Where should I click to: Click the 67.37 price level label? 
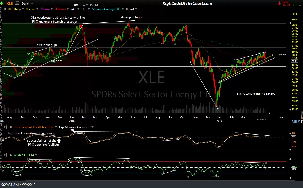point(282,55)
